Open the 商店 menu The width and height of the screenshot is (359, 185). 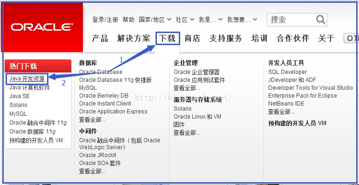[x=192, y=38]
